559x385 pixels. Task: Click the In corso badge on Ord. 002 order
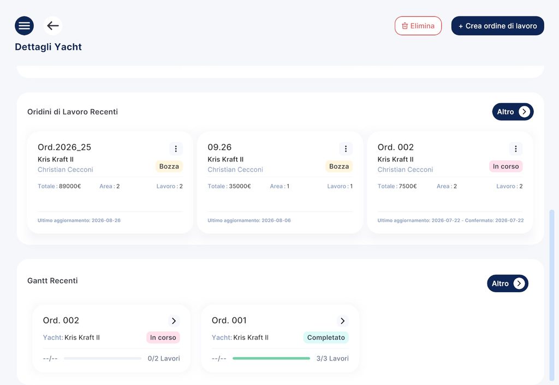pyautogui.click(x=506, y=166)
